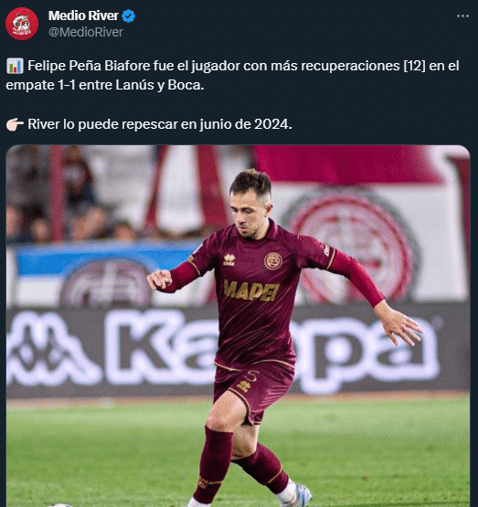Click the number 5 on shorts
The image size is (478, 507).
[x=251, y=376]
